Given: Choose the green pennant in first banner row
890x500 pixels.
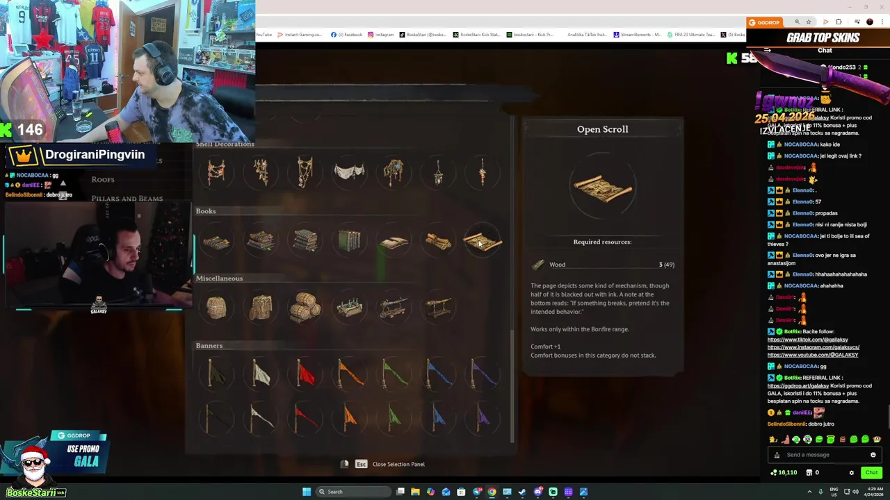Looking at the screenshot, I should tap(394, 374).
